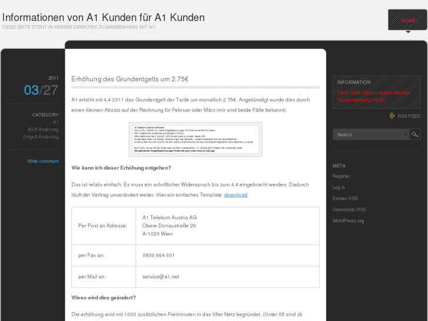Select the A1 category link
Viewport: 428px width, 321px height.
56,122
